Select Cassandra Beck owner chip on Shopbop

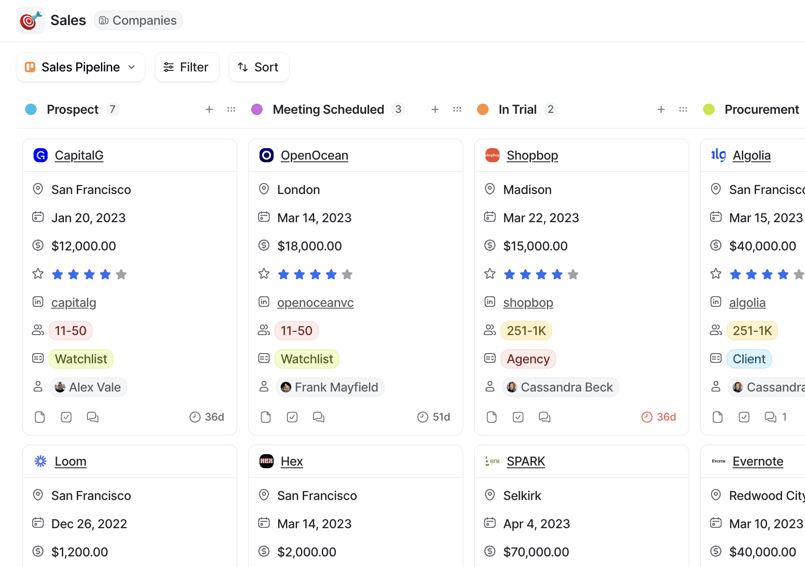point(560,387)
